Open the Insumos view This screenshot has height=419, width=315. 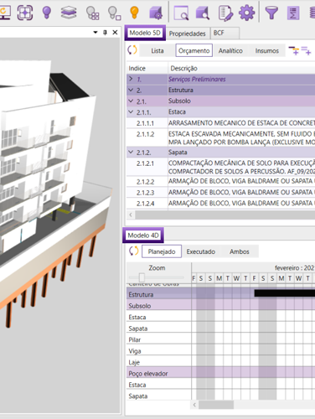click(266, 50)
